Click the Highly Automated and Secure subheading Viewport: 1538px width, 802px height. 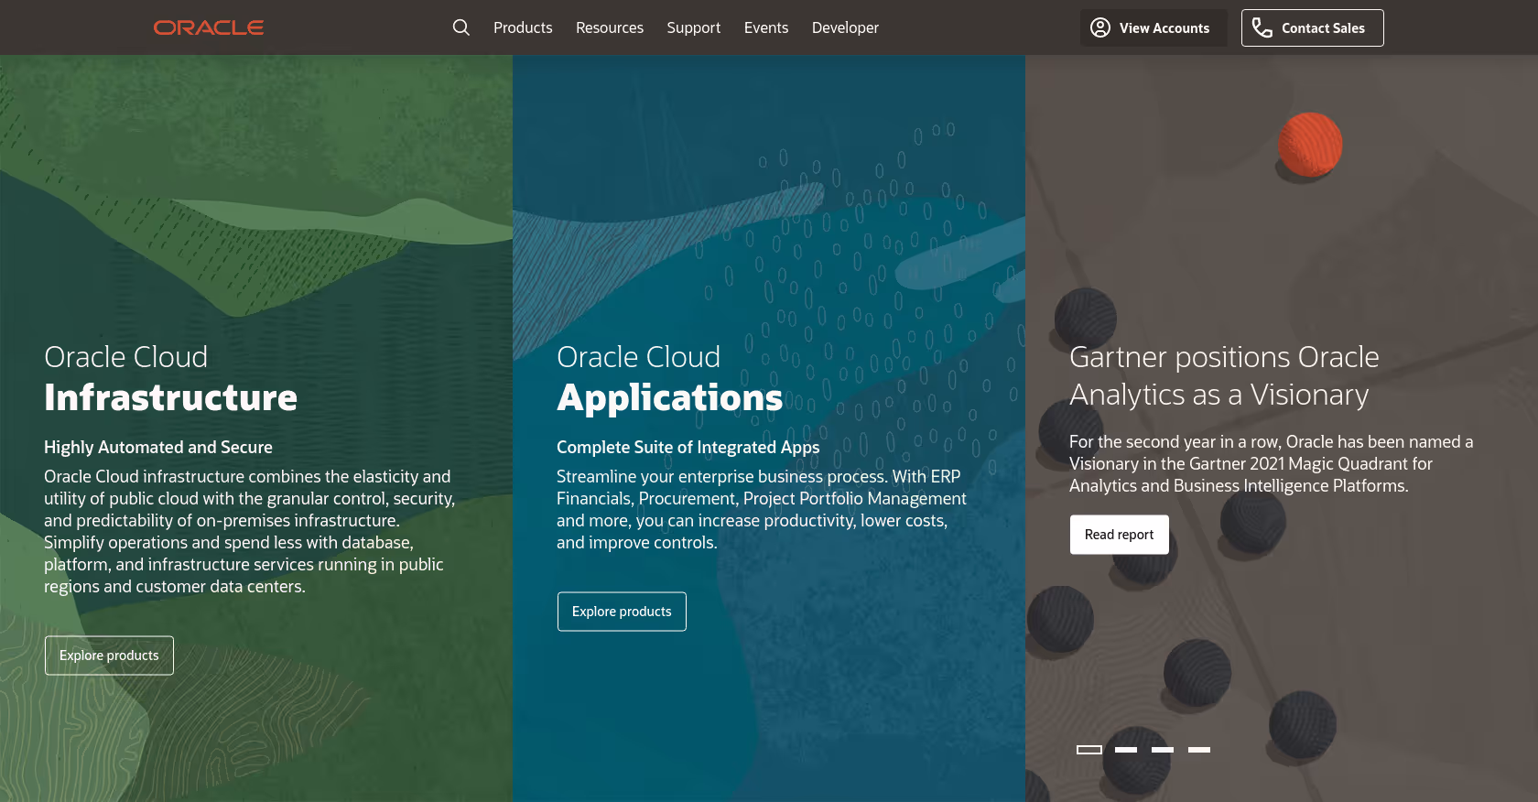(158, 447)
